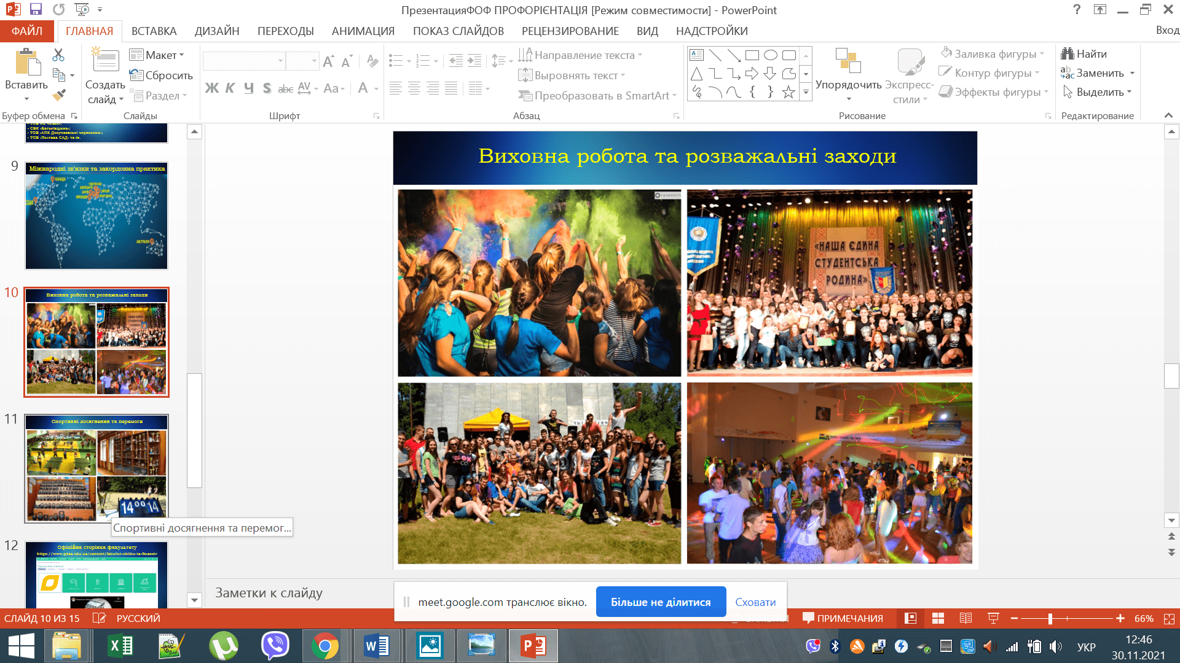Center text in Абзац group
The height and width of the screenshot is (663, 1180).
(x=414, y=88)
